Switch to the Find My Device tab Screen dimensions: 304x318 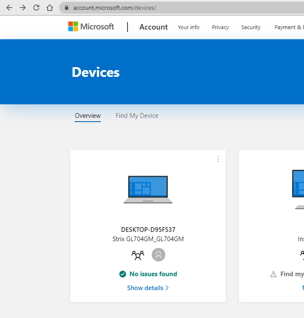pos(137,116)
